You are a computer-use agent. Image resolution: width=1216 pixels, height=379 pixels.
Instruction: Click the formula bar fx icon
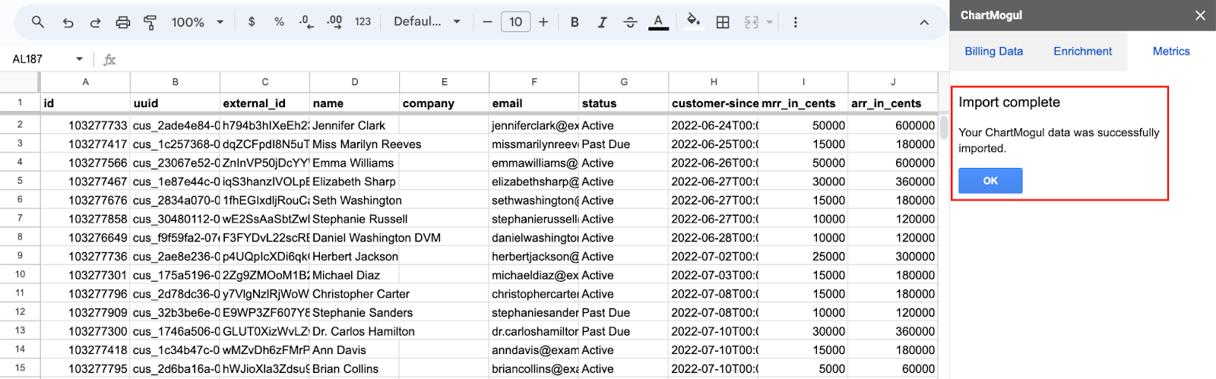click(109, 59)
